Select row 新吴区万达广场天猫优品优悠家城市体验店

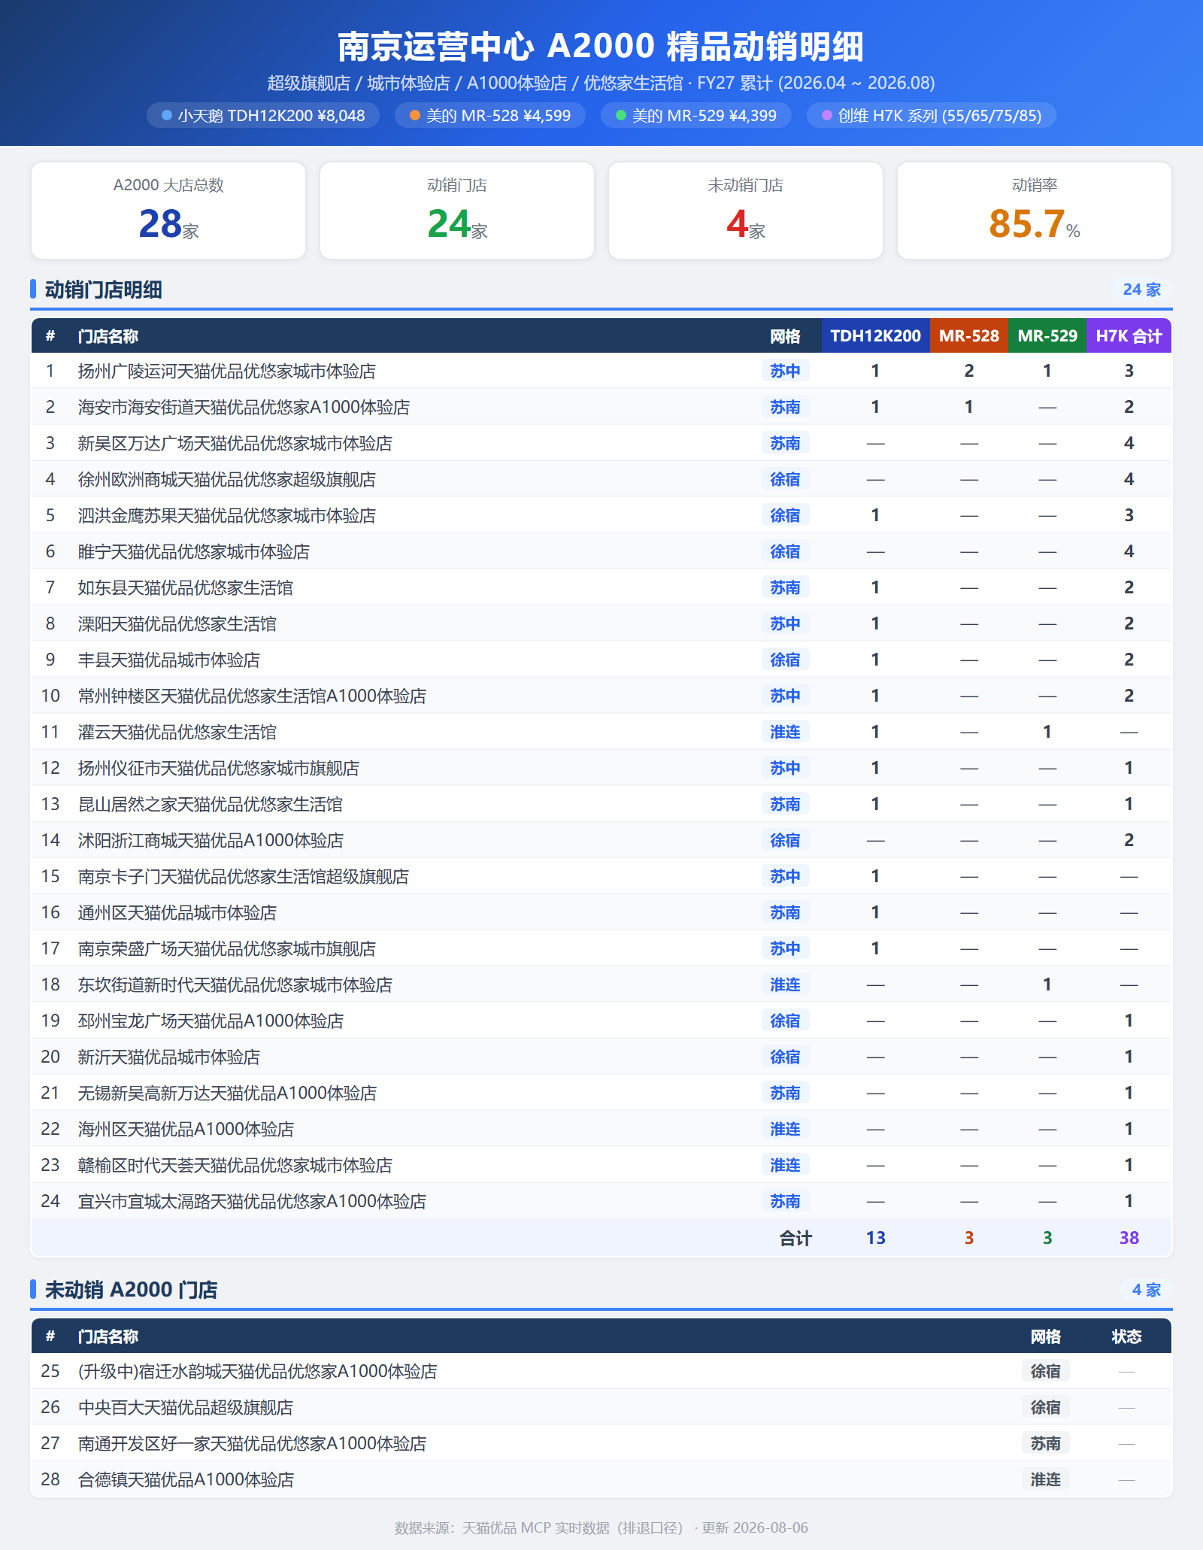(601, 443)
